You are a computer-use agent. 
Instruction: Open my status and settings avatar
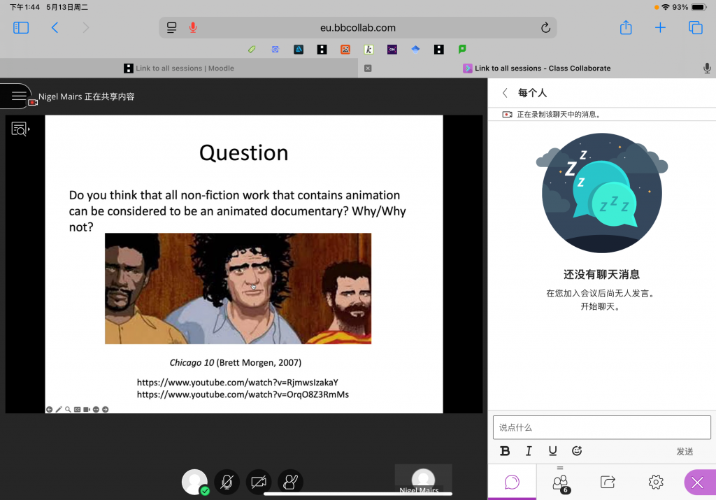click(195, 482)
